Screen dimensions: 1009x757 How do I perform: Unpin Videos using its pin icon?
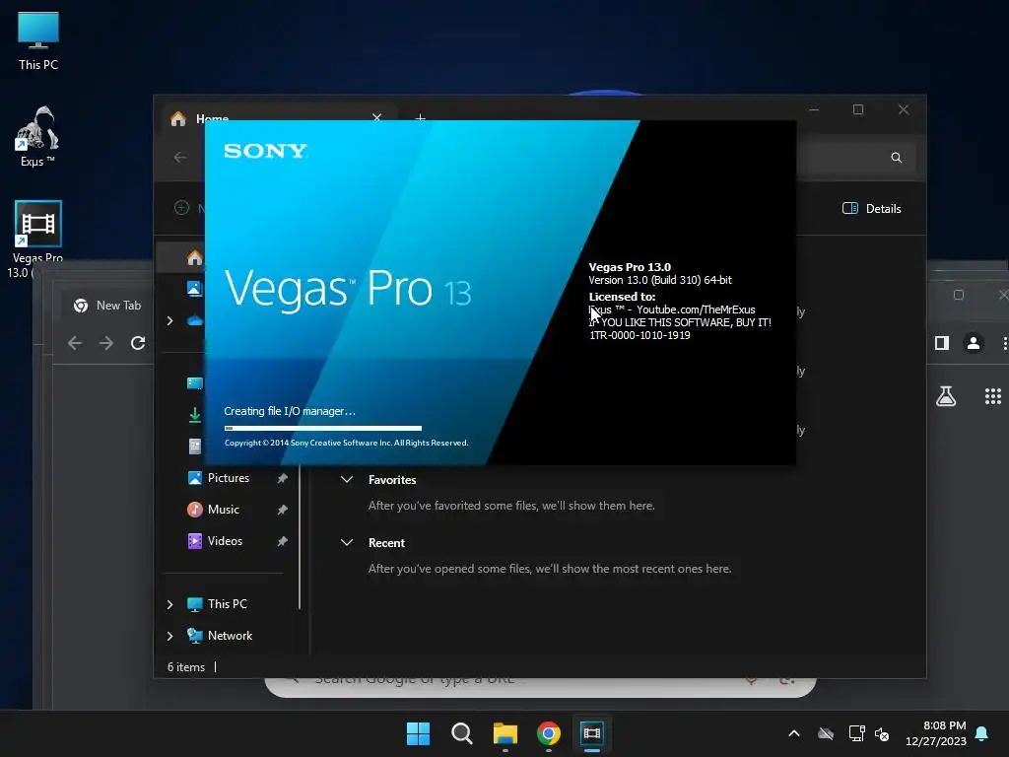282,541
